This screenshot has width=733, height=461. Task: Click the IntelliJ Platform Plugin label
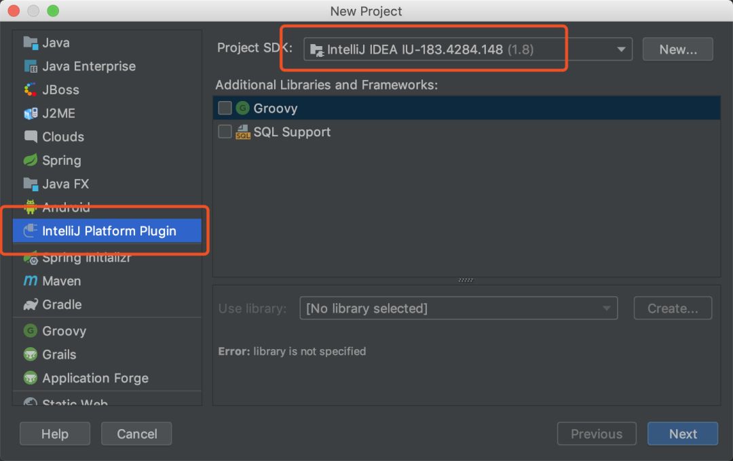pos(109,230)
